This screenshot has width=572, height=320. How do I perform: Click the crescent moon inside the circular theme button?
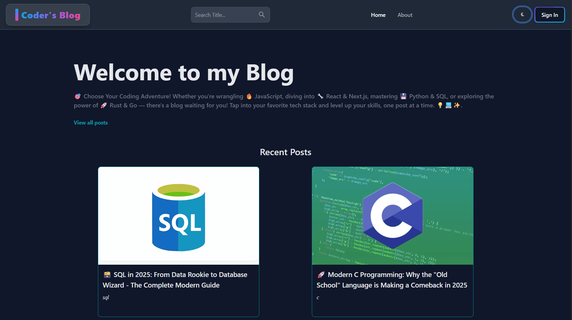coord(522,14)
